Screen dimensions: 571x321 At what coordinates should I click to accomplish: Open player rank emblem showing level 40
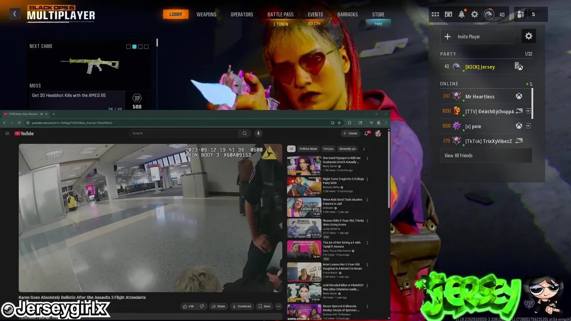489,14
